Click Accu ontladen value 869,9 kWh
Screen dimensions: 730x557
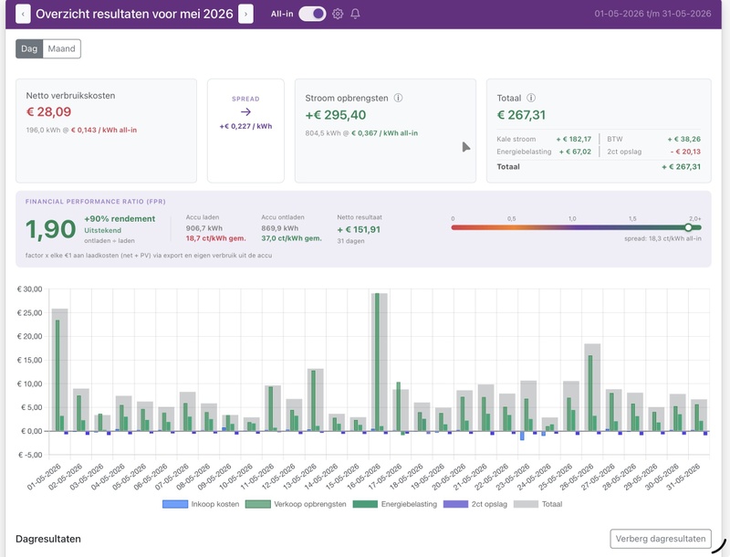(280, 228)
